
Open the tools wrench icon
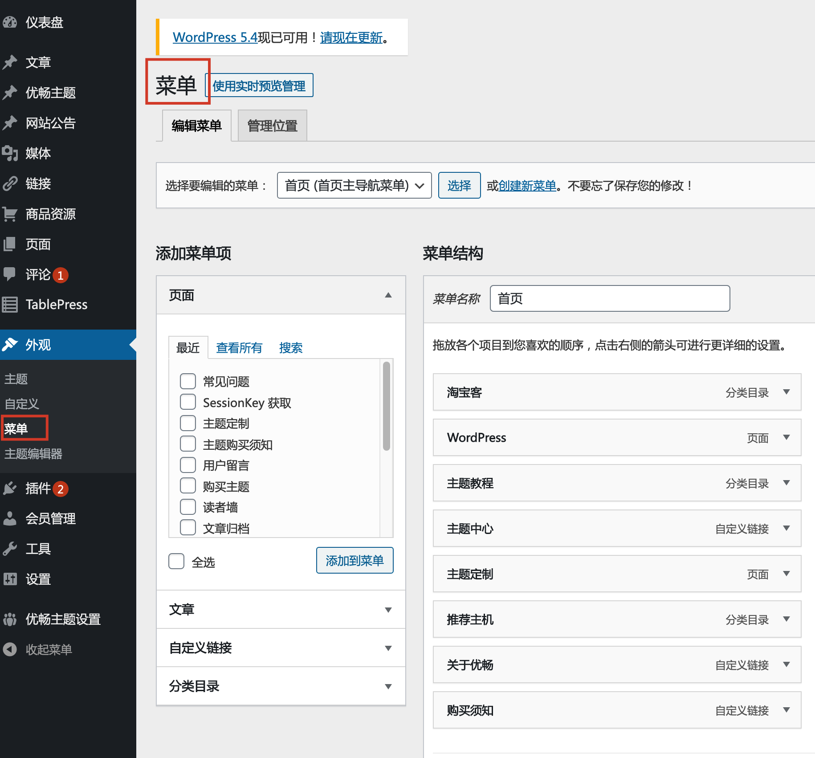[x=10, y=549]
